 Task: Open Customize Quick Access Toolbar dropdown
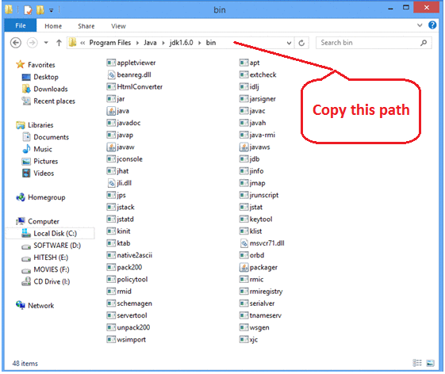(x=52, y=10)
